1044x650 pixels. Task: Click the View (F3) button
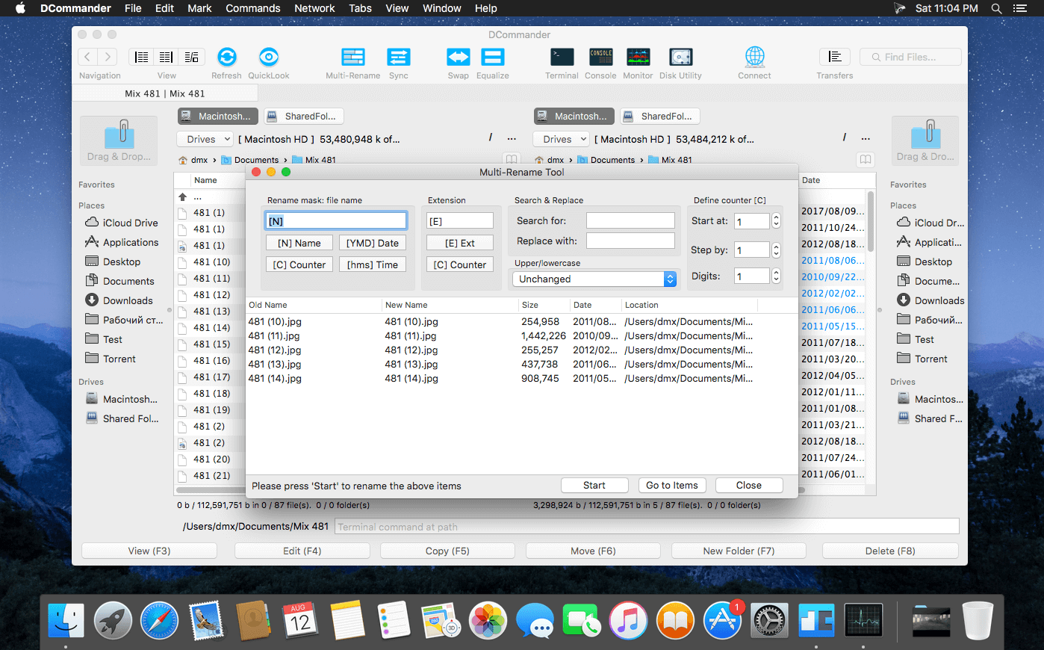pyautogui.click(x=149, y=551)
